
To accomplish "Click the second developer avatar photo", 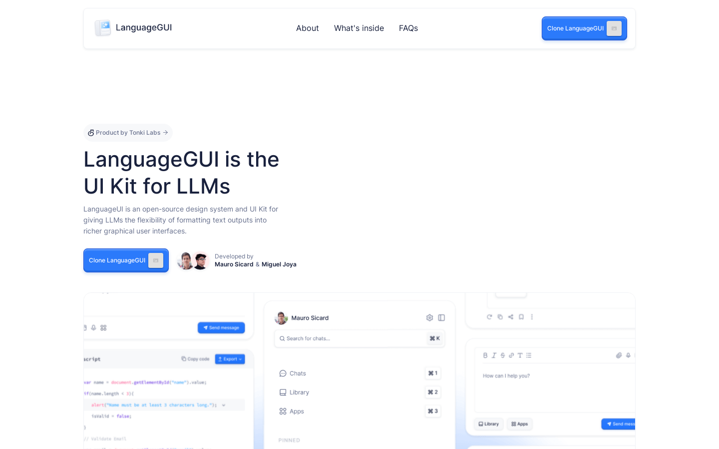I will tap(200, 260).
